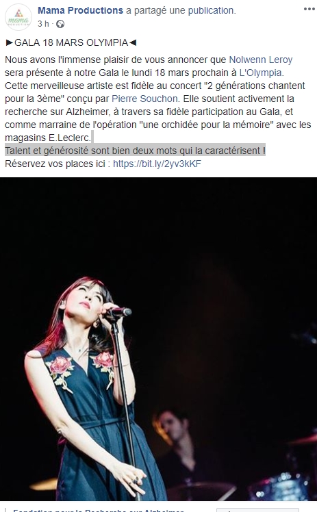Click the right-pointing triangle before GALA

pyautogui.click(x=9, y=42)
